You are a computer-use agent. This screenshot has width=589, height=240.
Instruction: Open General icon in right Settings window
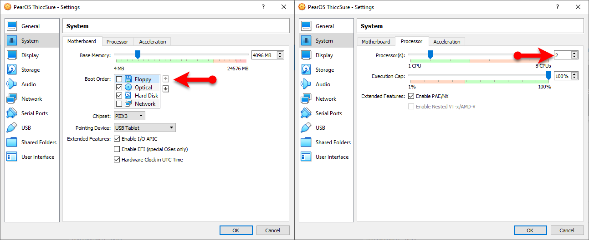point(306,26)
